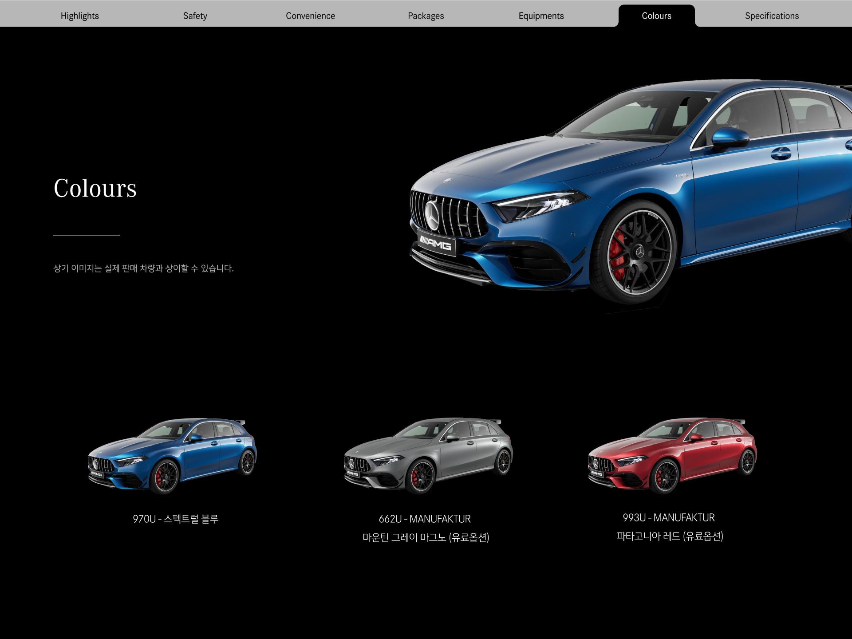Open the Highlights tab
Viewport: 852px width, 639px height.
(80, 16)
